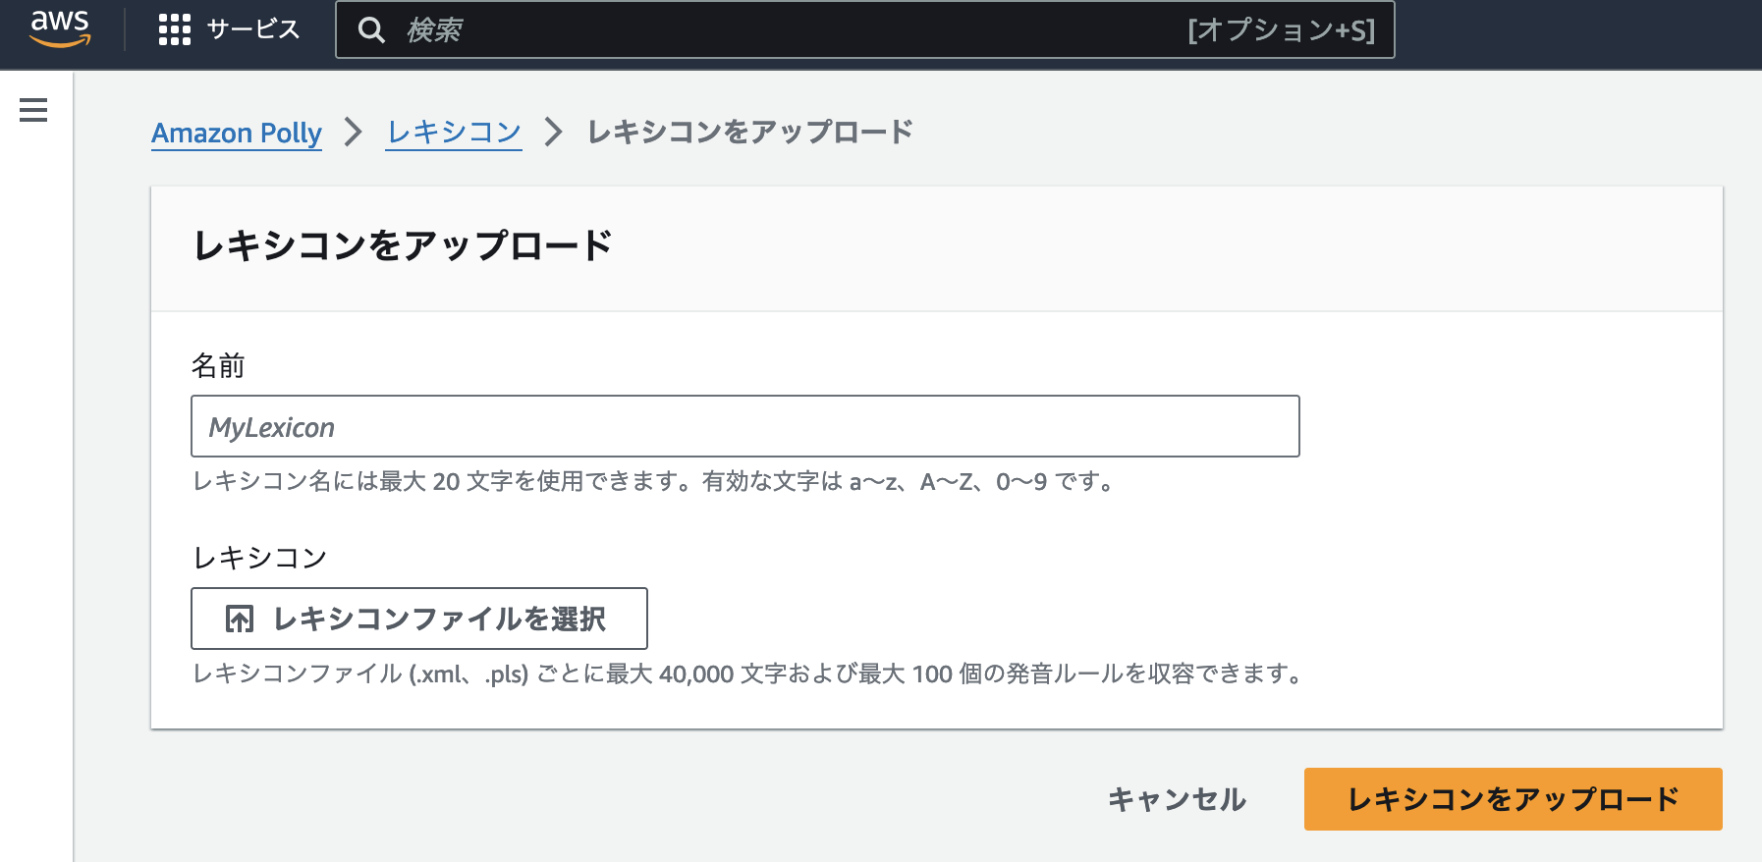Click the magnifier icon in search bar
1762x862 pixels.
[x=371, y=30]
